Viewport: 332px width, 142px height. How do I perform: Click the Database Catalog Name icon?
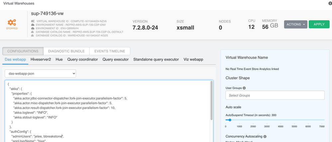coord(33,32)
